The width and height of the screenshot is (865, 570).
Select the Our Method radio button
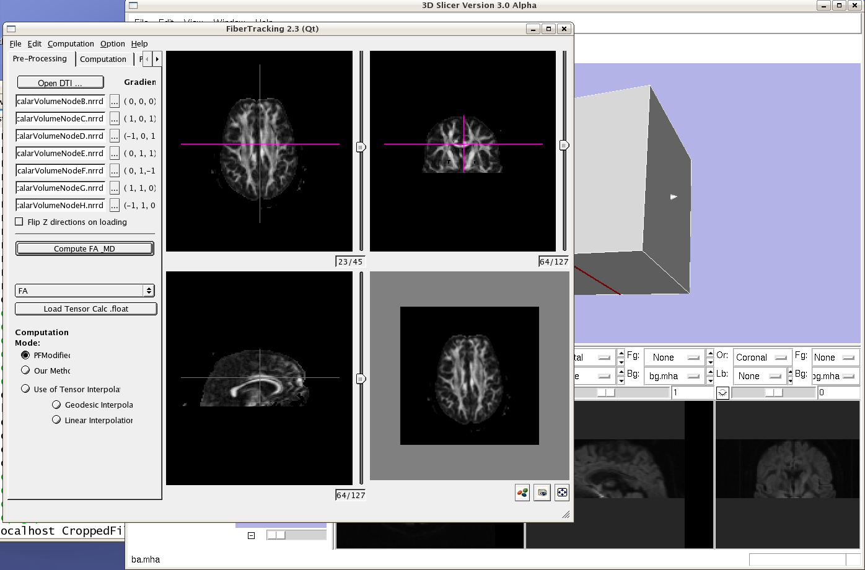click(25, 370)
